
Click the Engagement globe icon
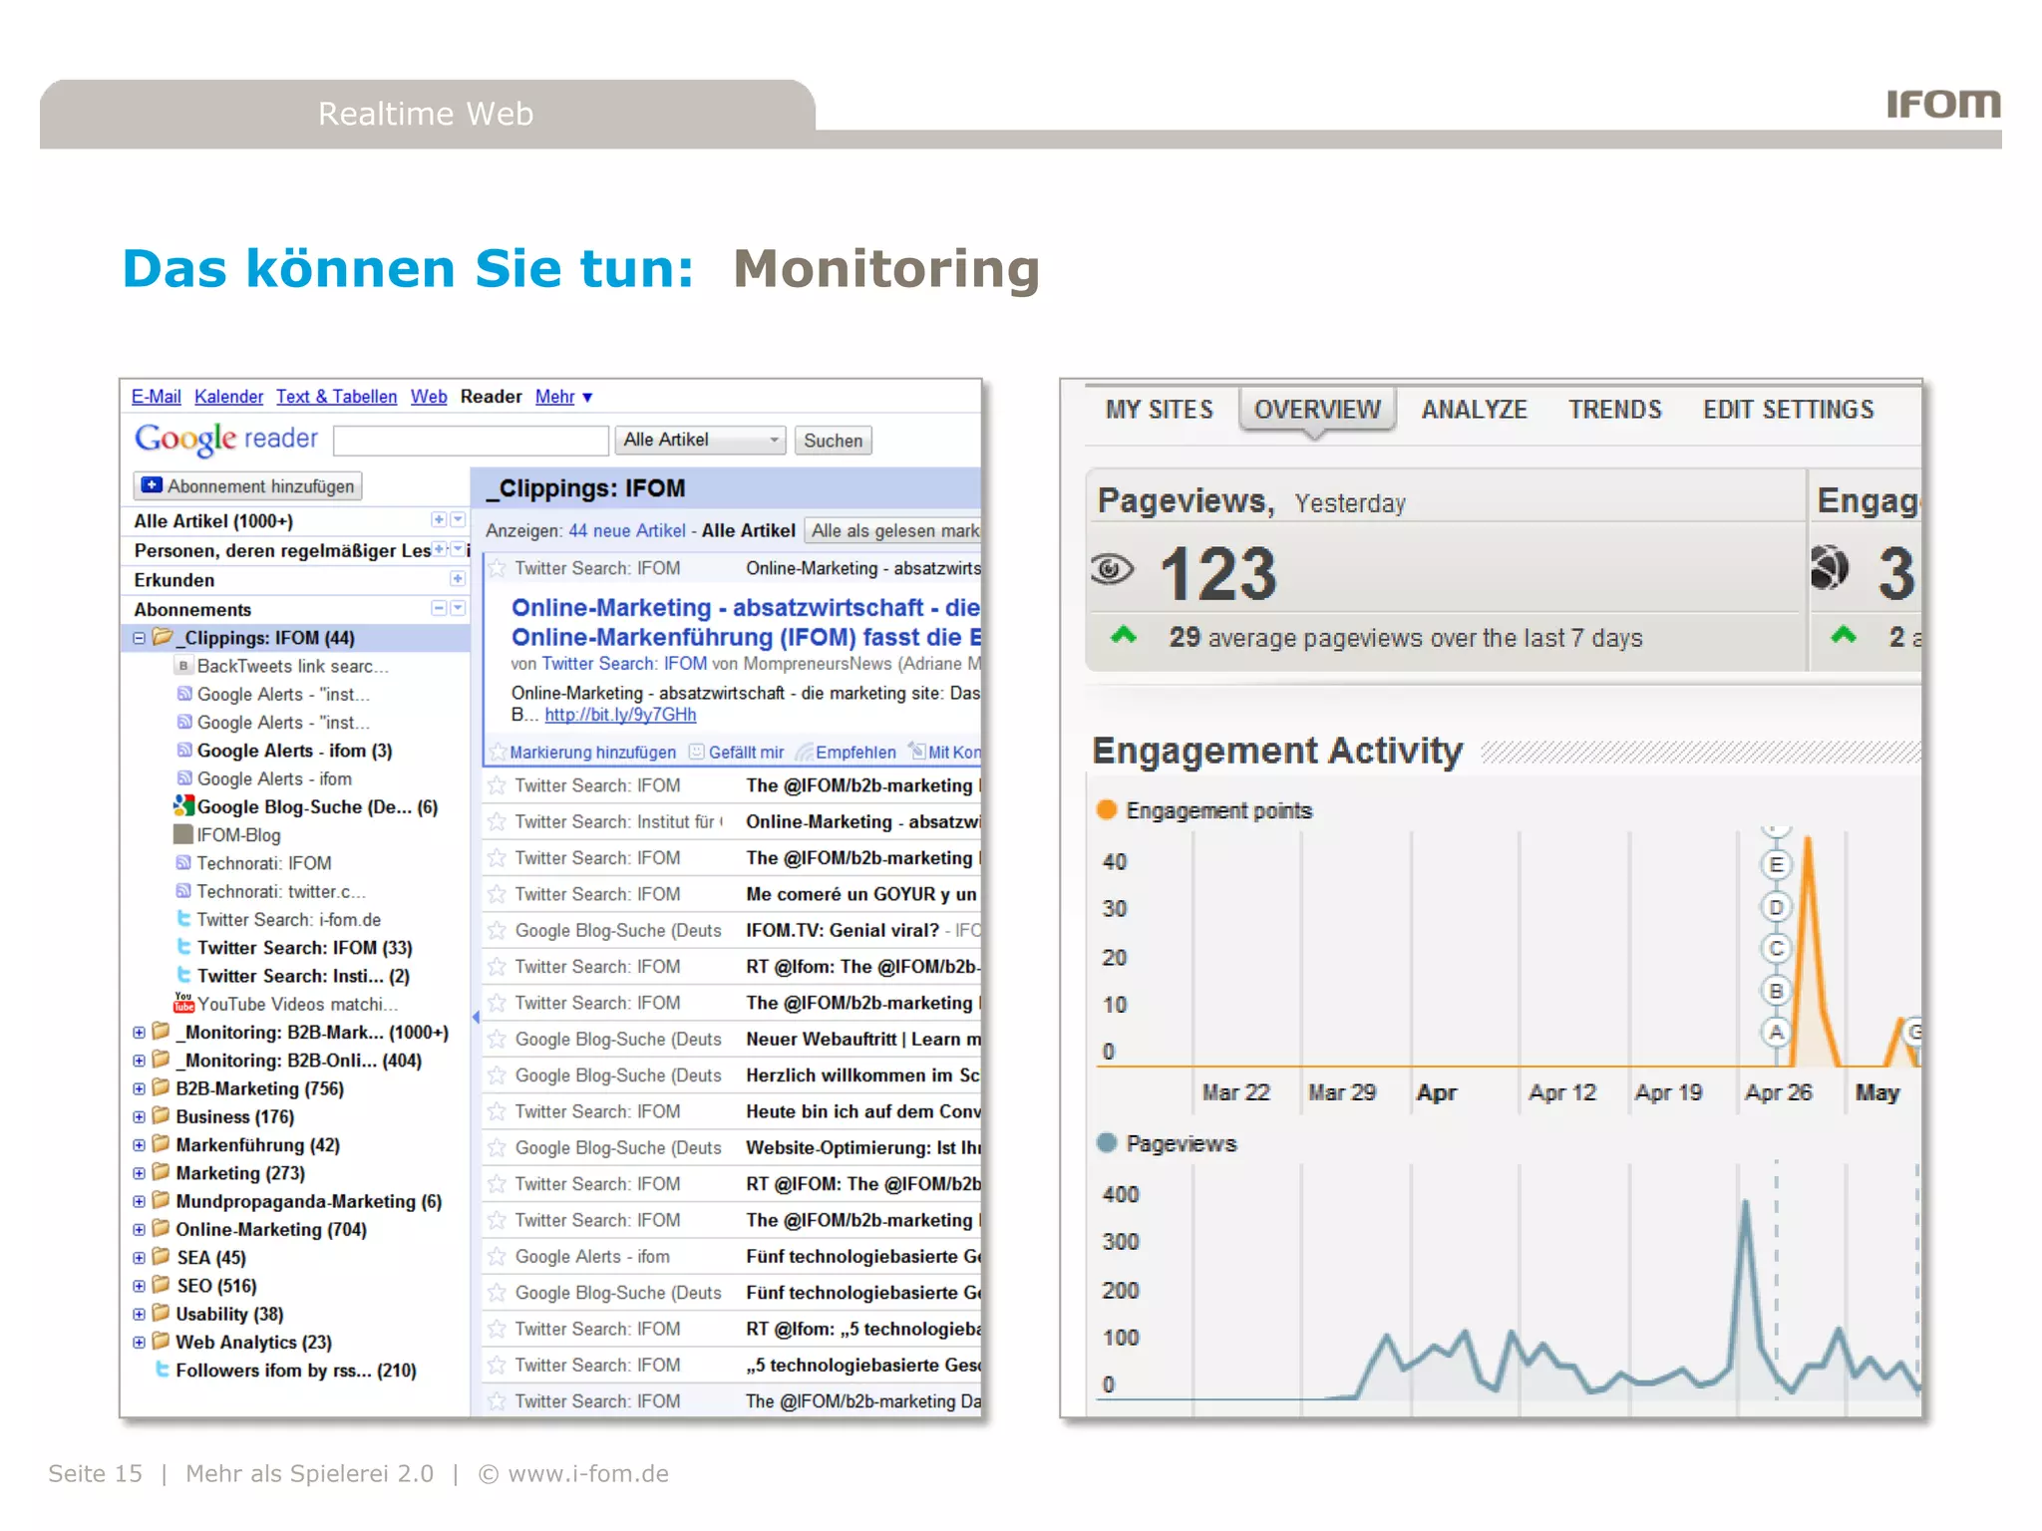coord(1831,569)
